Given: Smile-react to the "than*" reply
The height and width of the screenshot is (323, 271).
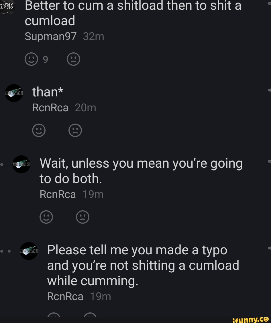Looking at the screenshot, I should 39,131.
